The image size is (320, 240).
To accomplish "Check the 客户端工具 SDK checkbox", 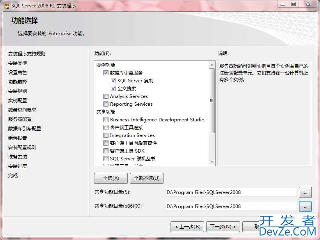I will click(x=106, y=151).
